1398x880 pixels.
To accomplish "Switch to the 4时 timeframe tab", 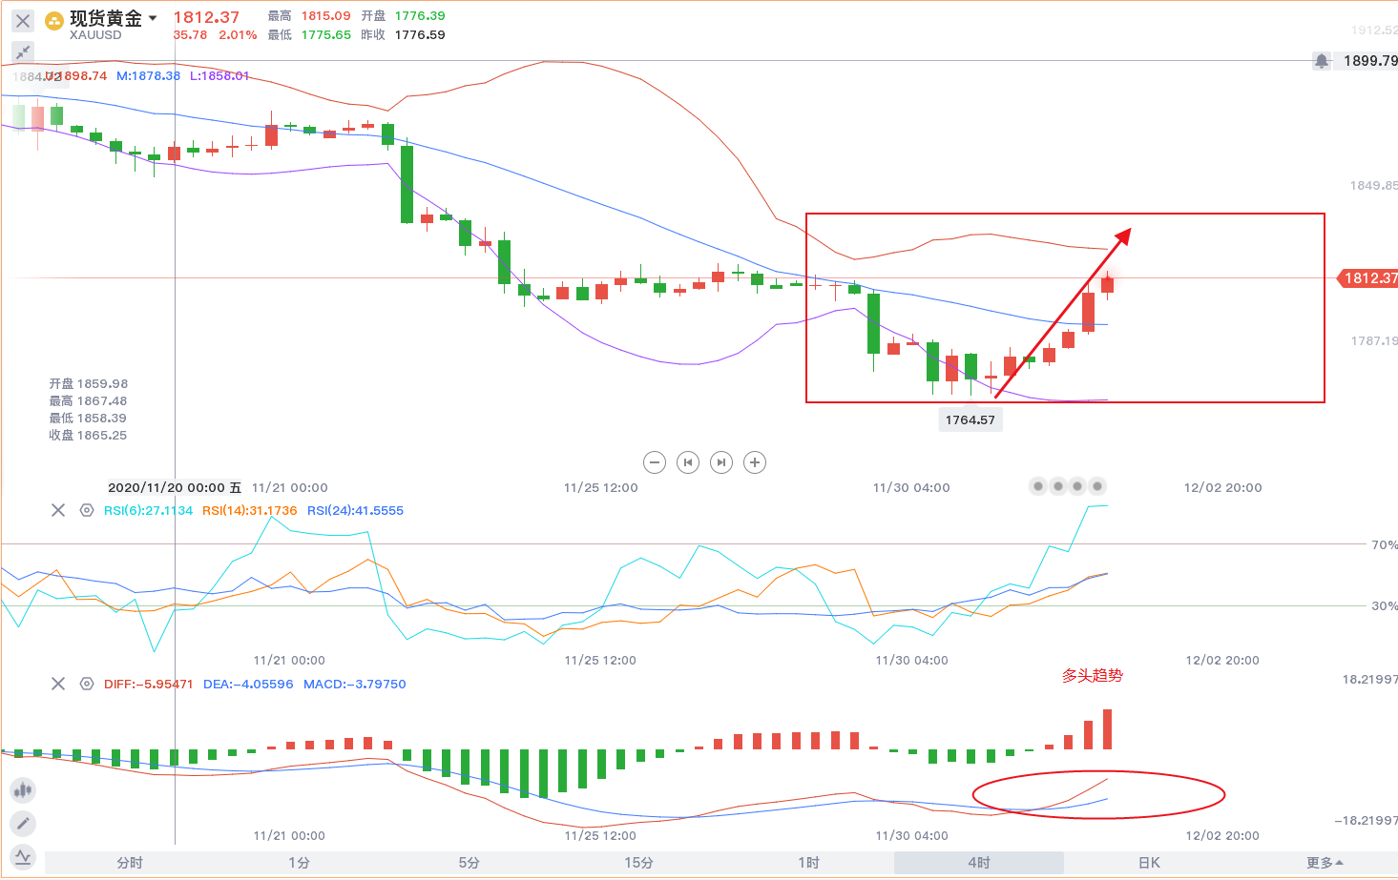I will coord(979,863).
